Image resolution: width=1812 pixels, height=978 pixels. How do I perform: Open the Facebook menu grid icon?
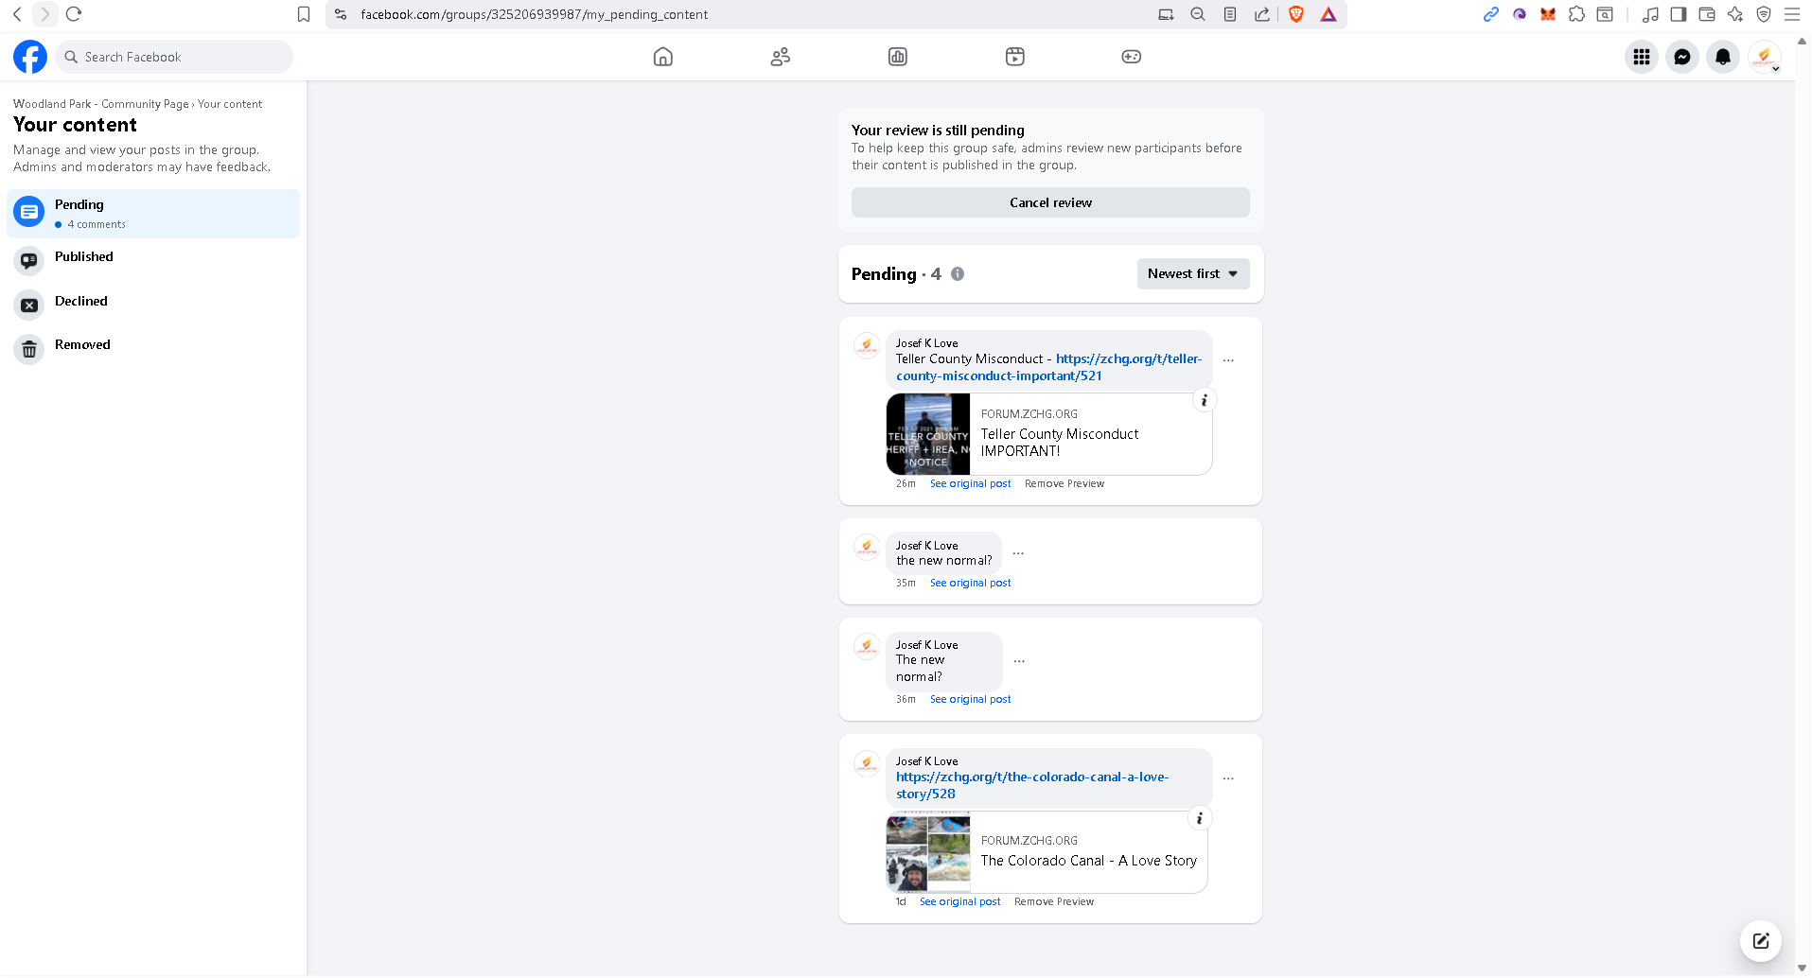click(x=1641, y=57)
